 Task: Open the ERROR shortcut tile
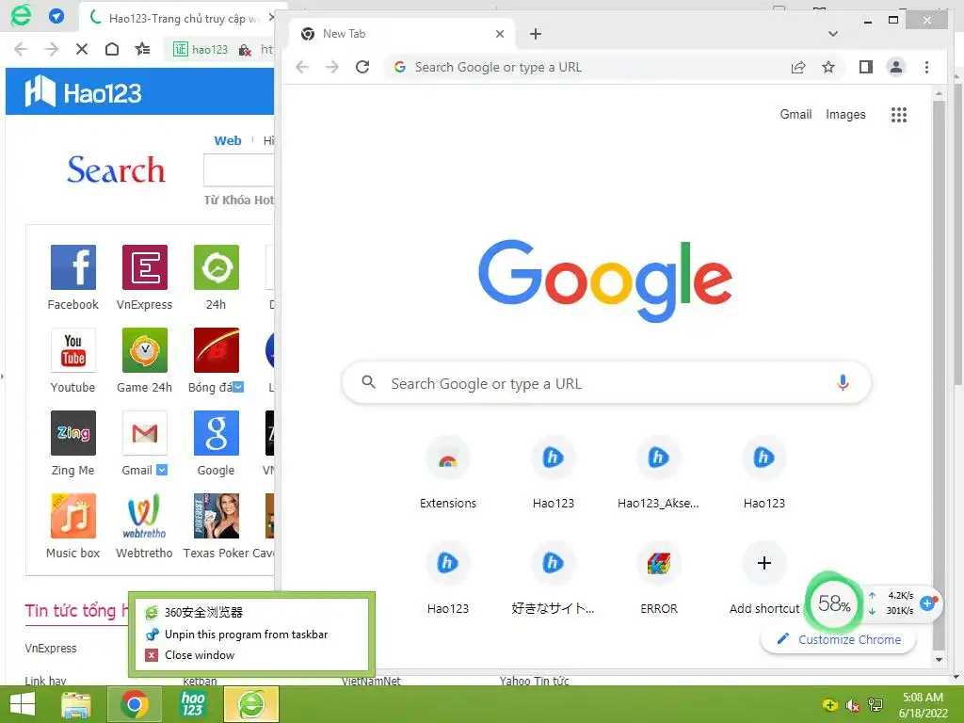658,579
